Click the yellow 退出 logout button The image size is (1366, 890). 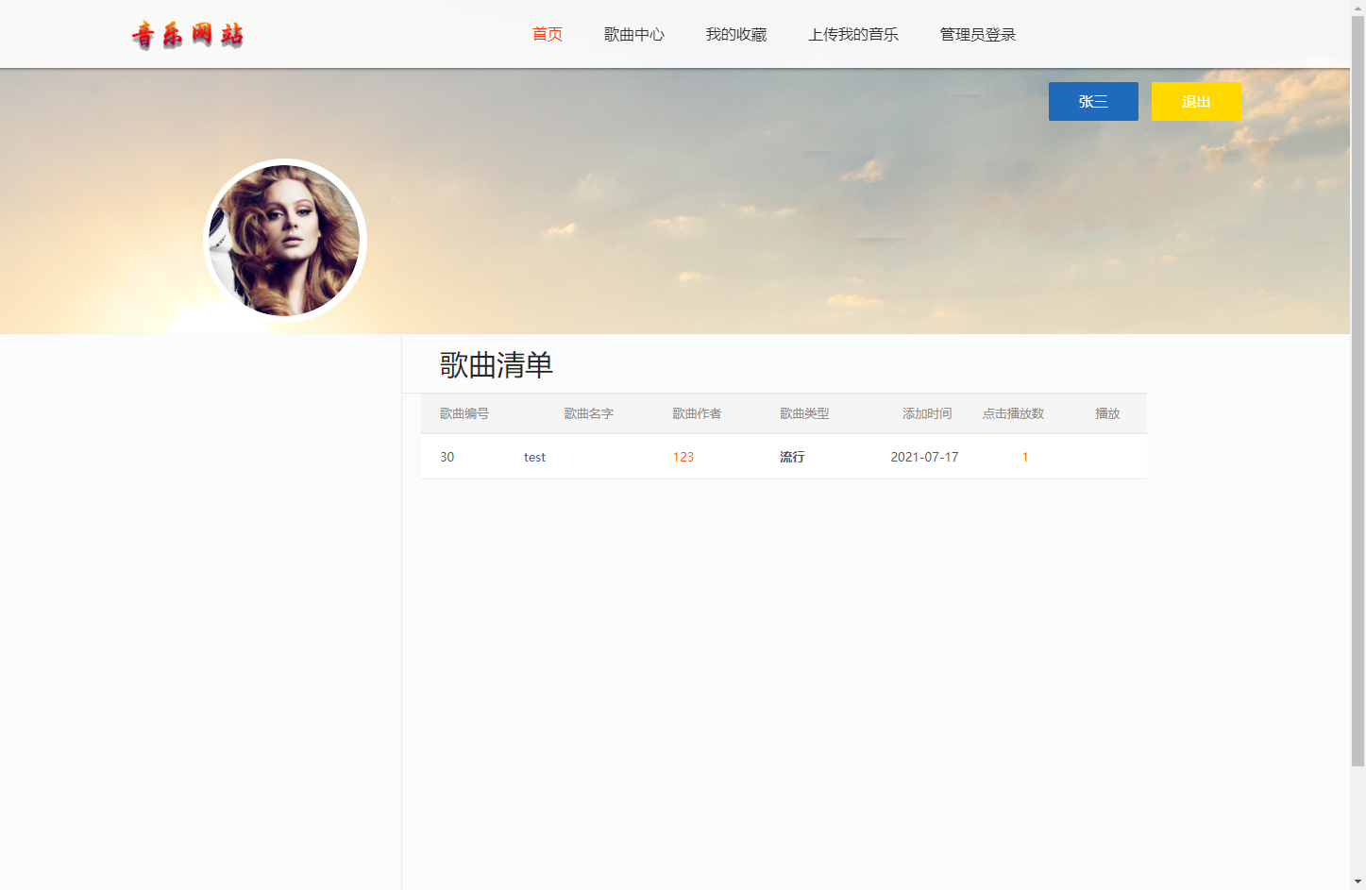(1196, 101)
